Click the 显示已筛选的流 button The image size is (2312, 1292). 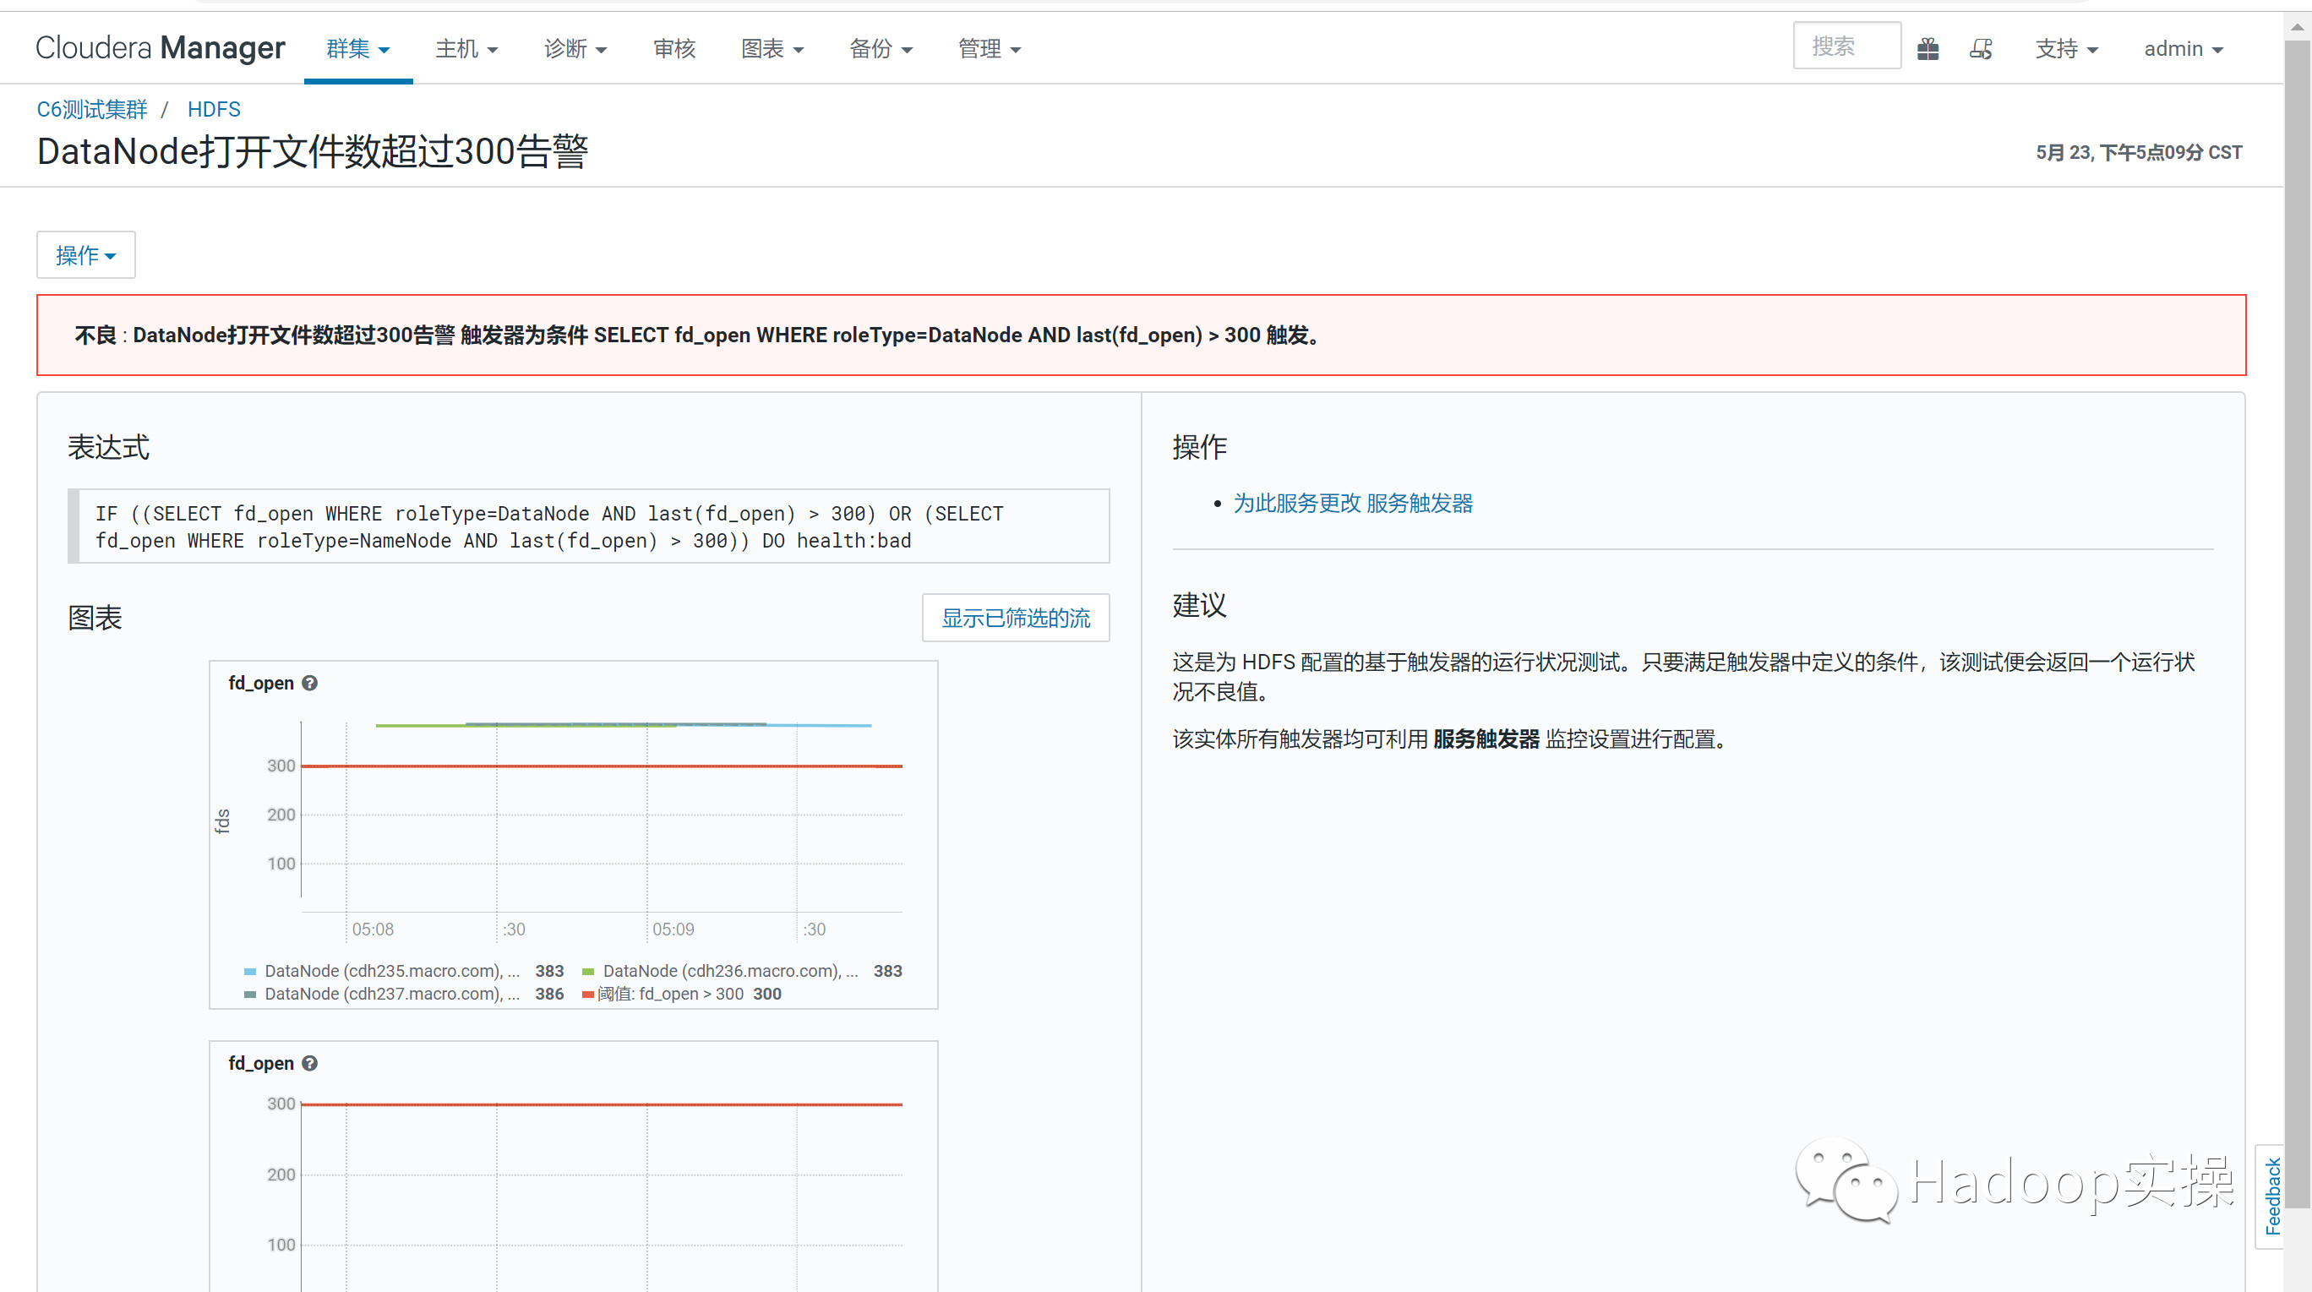[x=1015, y=618]
